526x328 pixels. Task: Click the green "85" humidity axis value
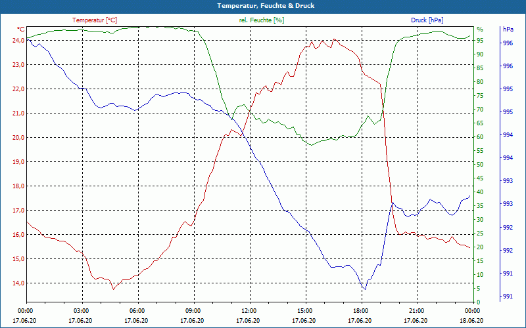[480, 68]
